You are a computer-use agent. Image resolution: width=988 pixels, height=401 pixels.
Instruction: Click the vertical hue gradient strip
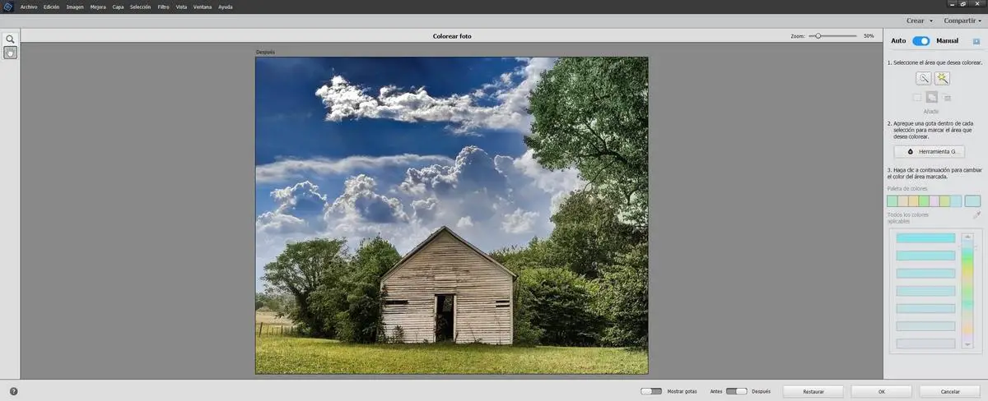[x=967, y=292]
